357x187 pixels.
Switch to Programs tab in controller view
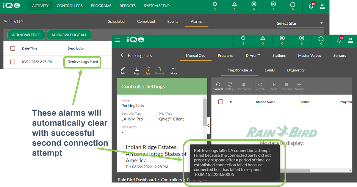(x=226, y=56)
